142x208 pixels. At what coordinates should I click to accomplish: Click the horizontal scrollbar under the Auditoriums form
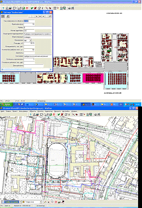[26, 69]
